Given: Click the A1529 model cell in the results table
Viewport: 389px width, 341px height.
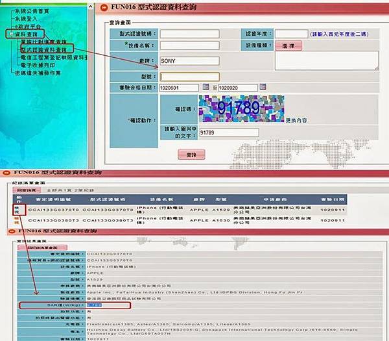Looking at the screenshot, I should pos(221,210).
